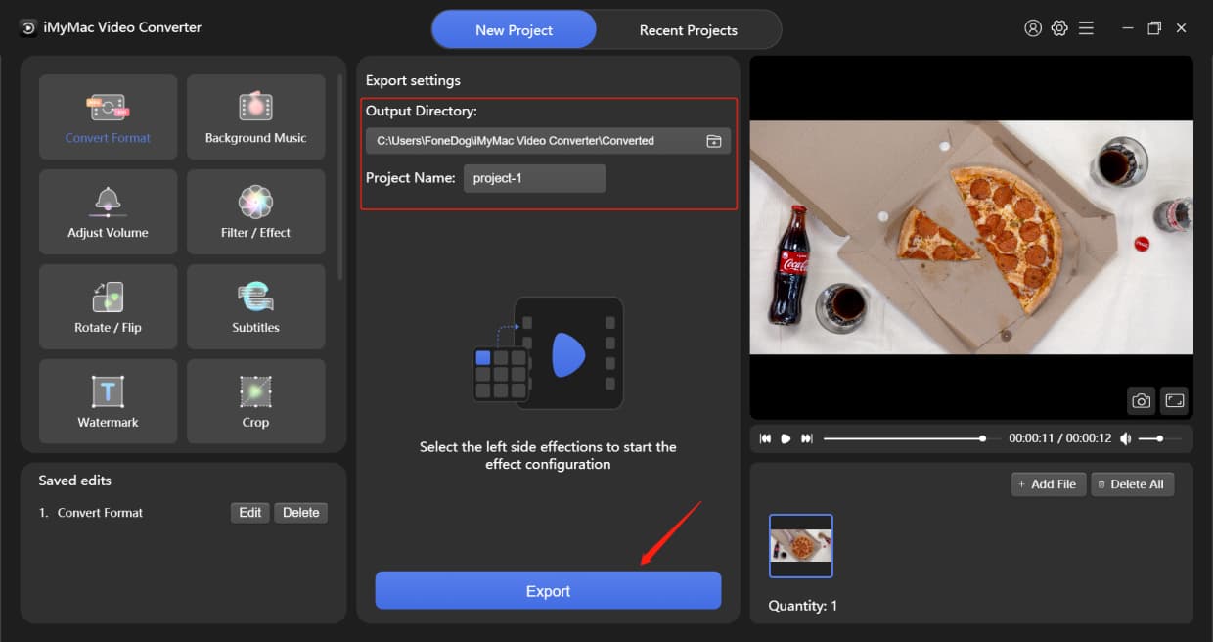1213x642 pixels.
Task: Edit the saved Convert Format entry
Action: coord(250,513)
